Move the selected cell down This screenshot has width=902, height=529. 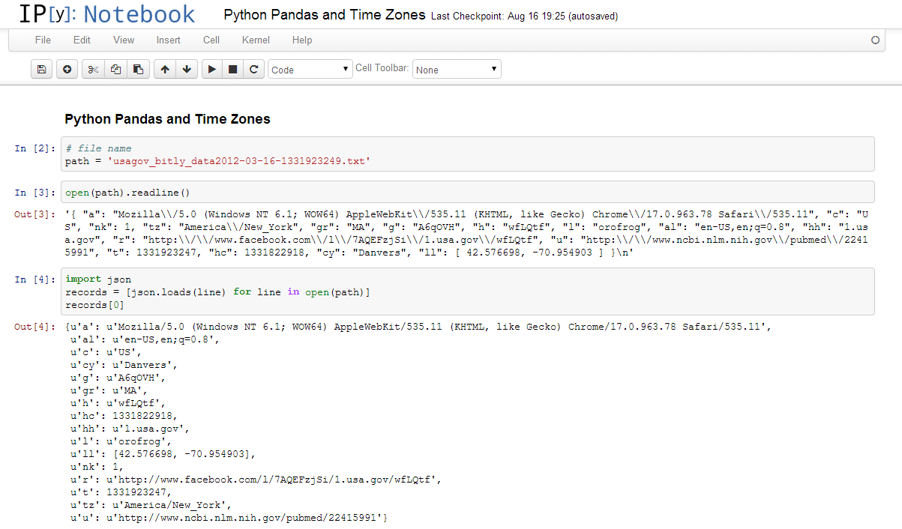(x=187, y=70)
